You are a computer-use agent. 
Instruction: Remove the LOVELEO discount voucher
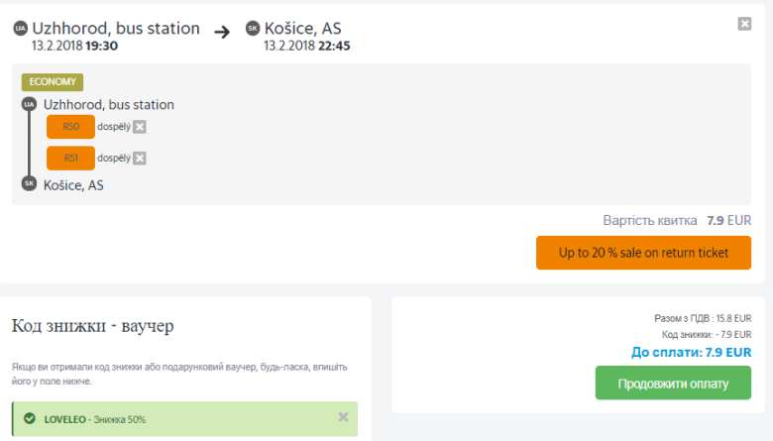343,417
